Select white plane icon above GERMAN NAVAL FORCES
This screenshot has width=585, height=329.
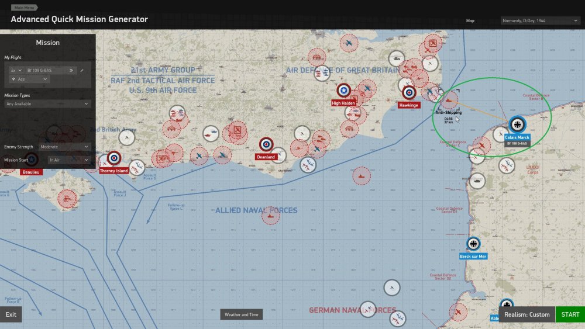[392, 288]
